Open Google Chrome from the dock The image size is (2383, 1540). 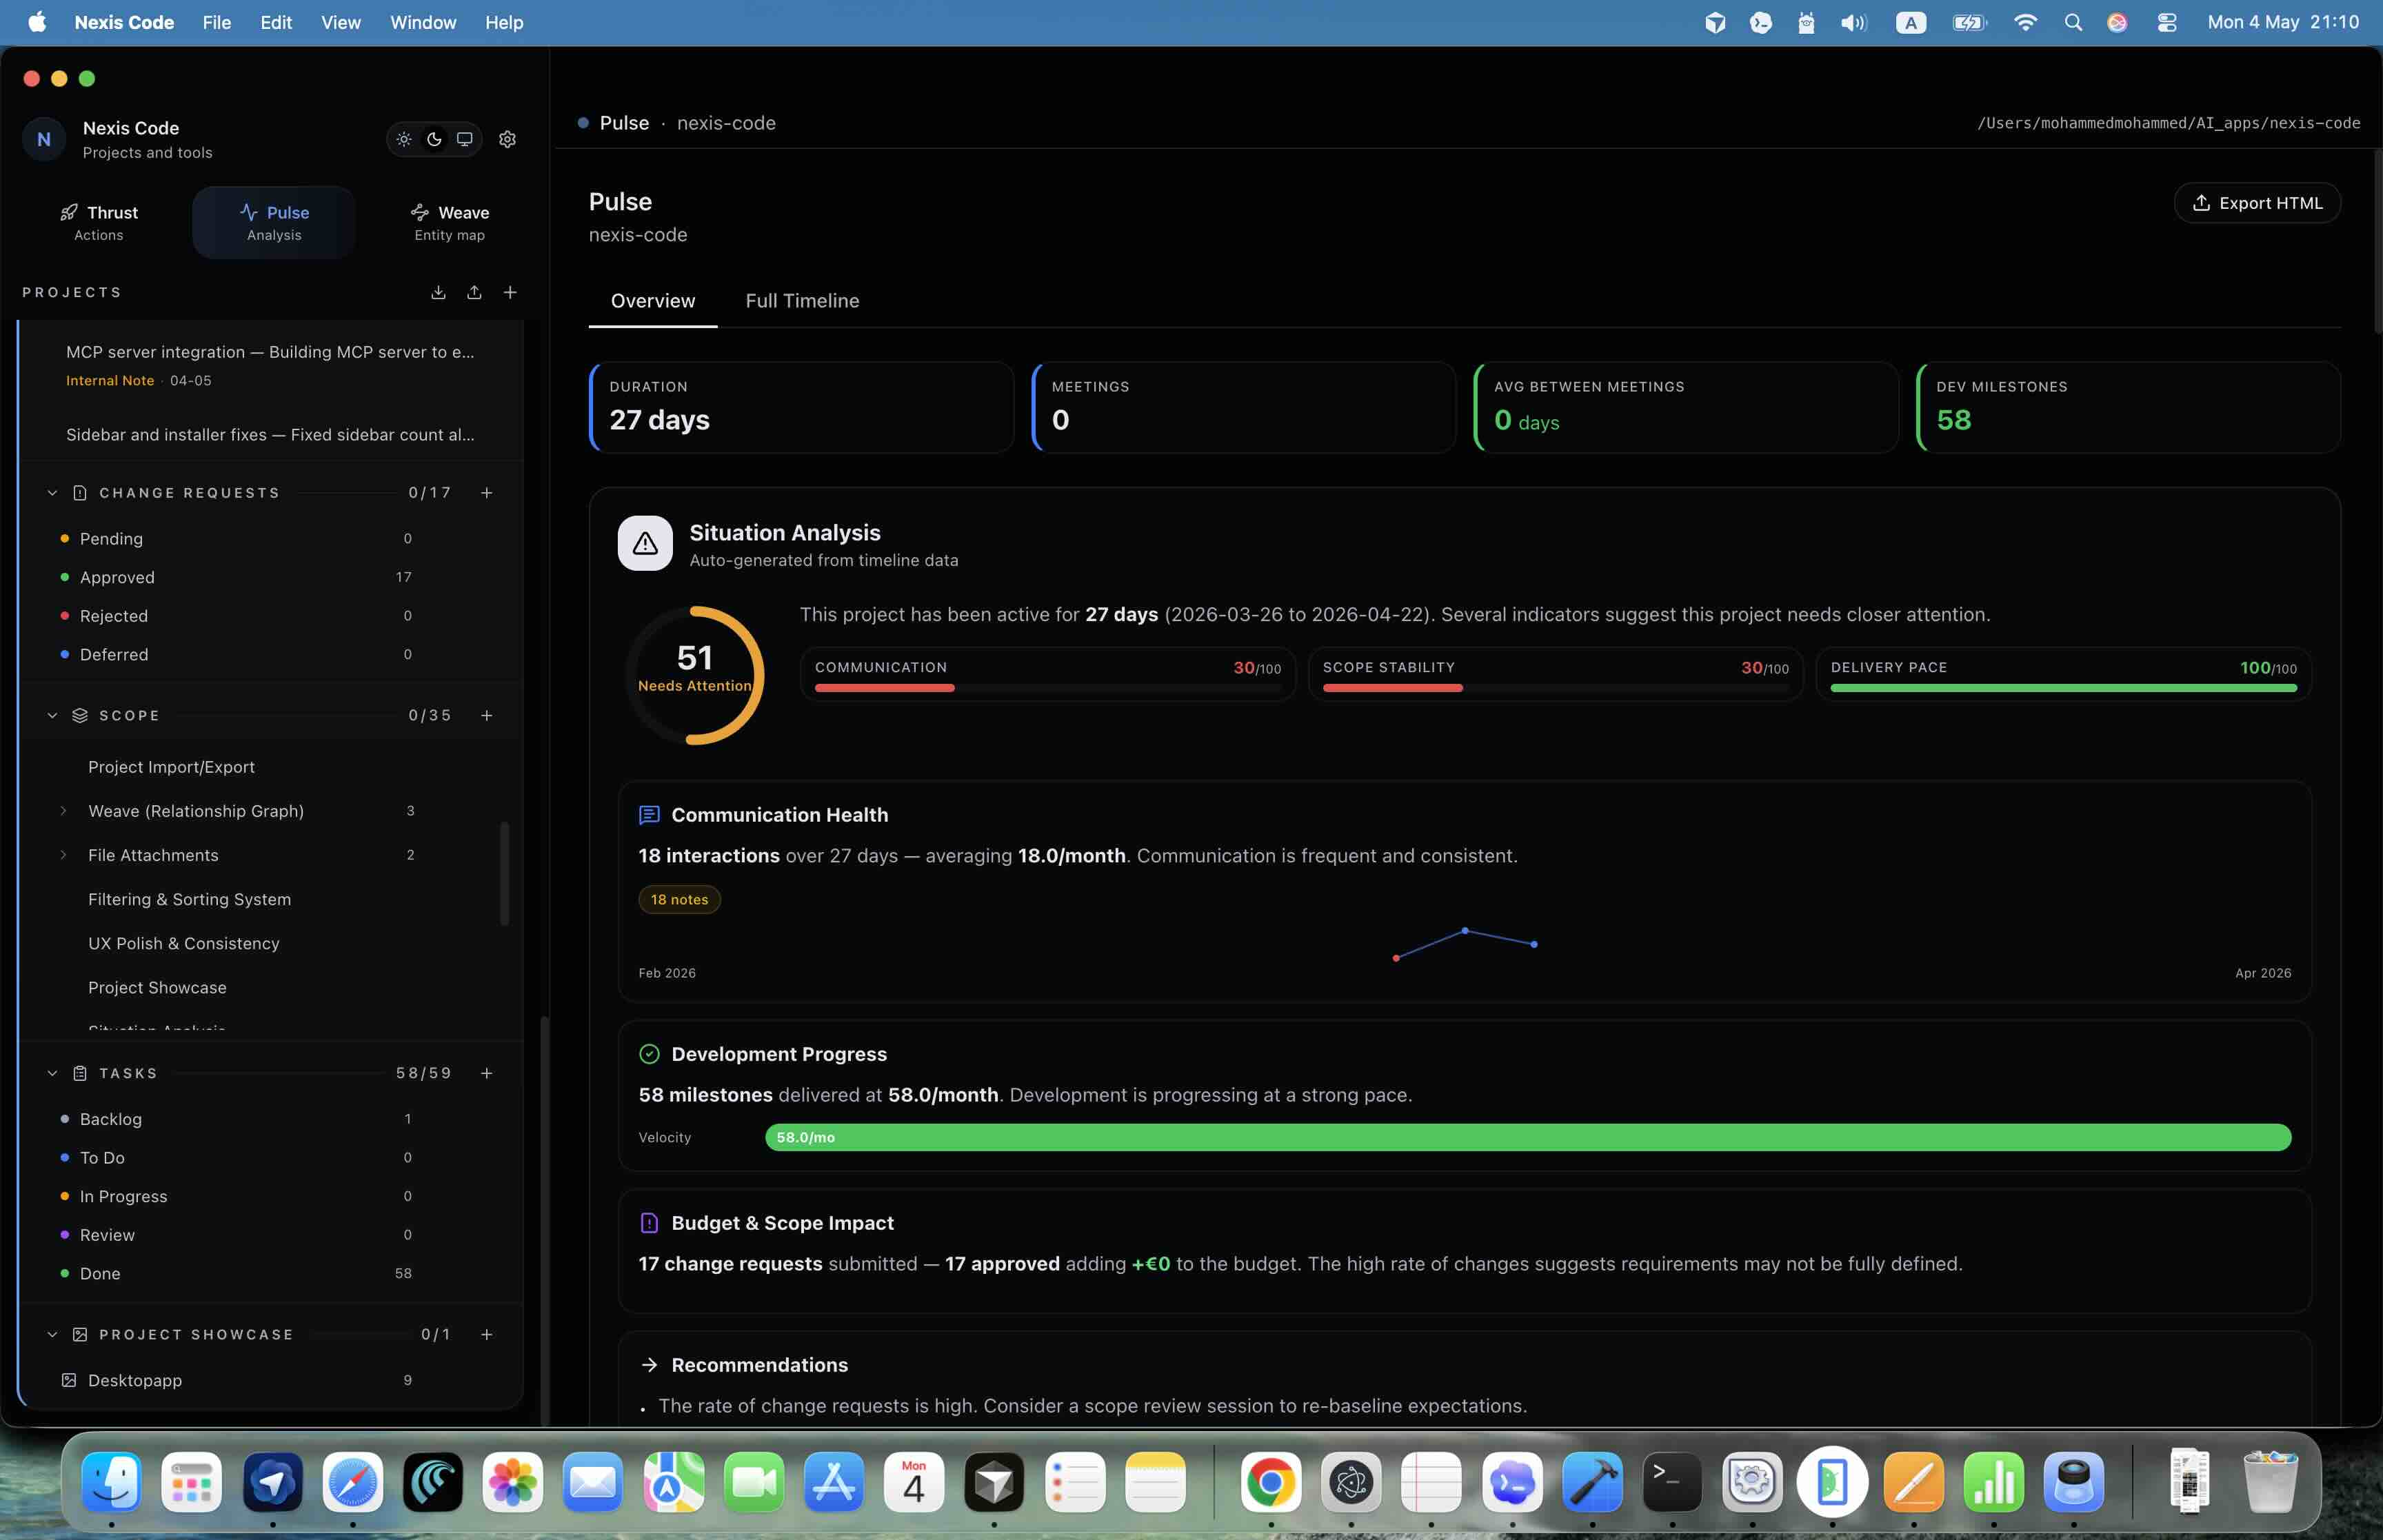(1270, 1483)
